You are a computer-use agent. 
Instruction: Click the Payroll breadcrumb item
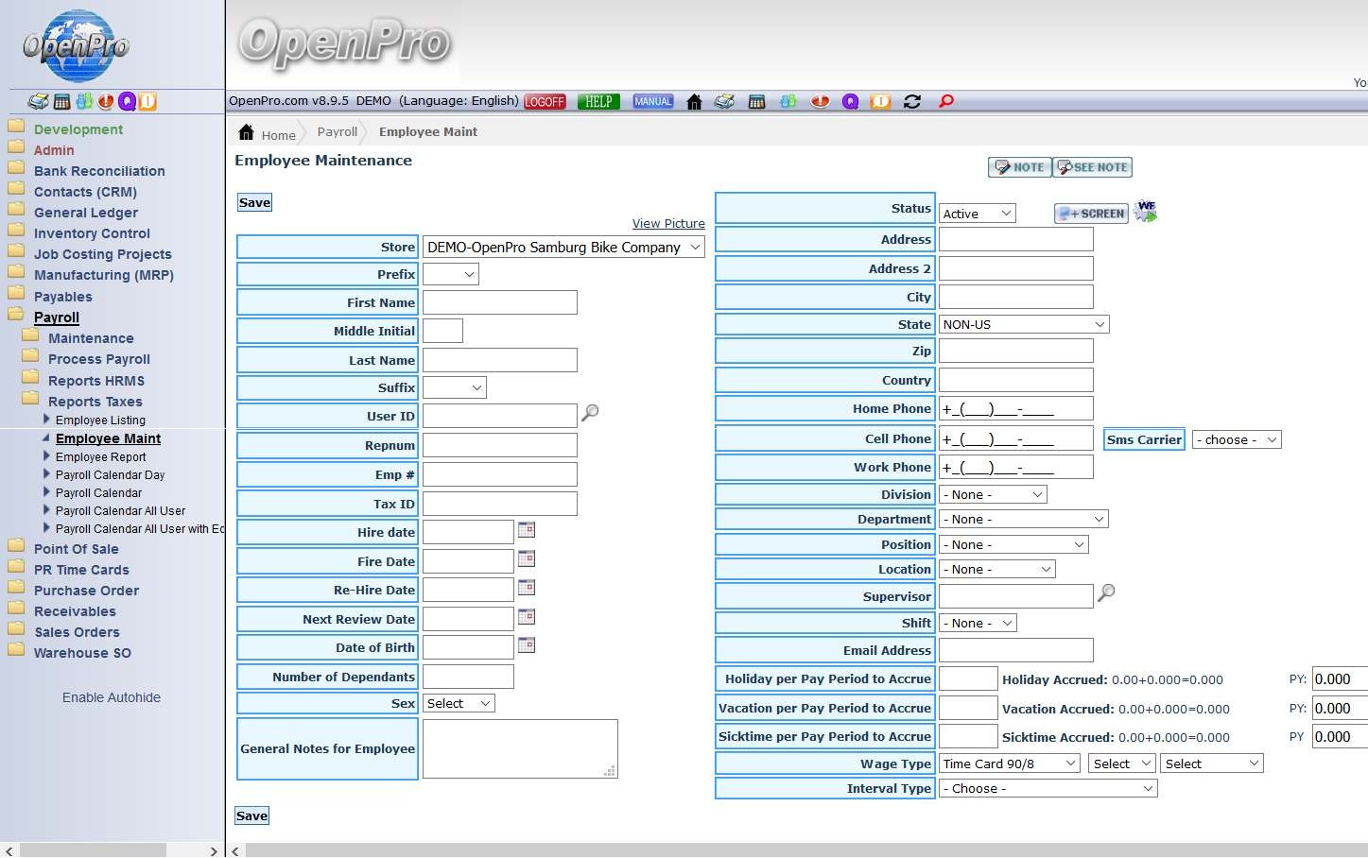point(337,132)
